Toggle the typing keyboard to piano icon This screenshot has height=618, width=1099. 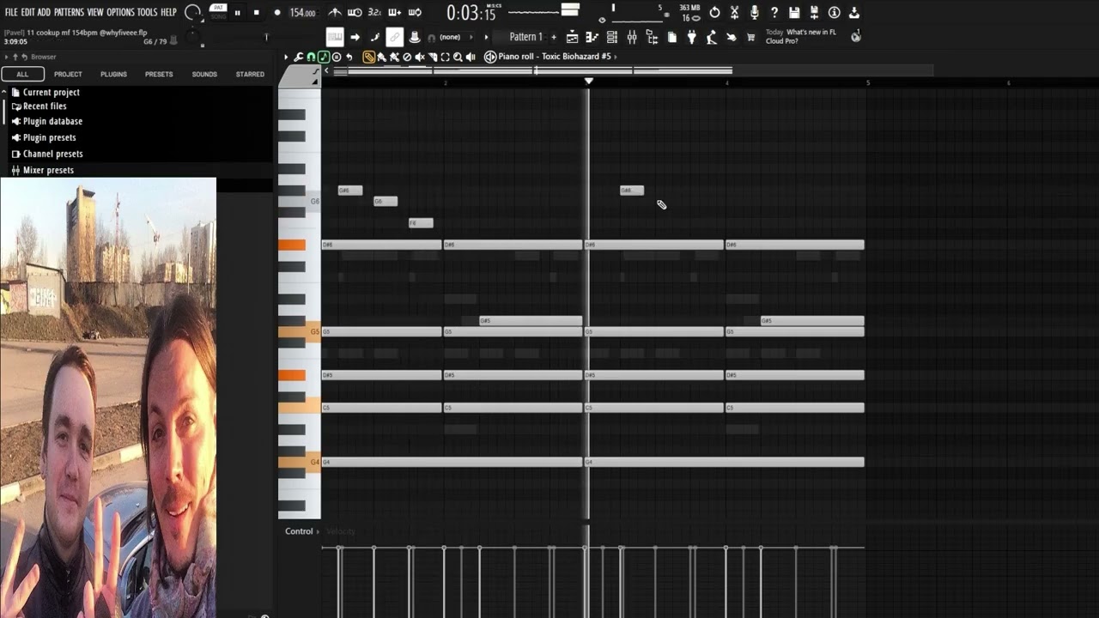tap(335, 37)
